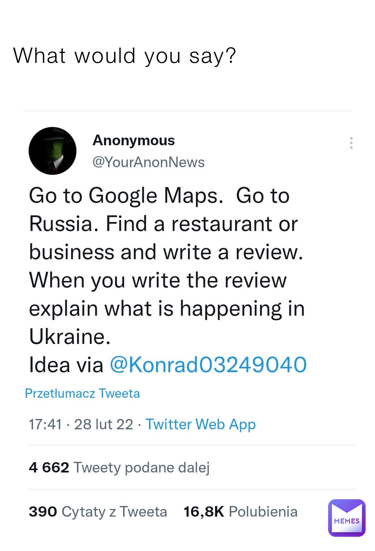
Task: View the Polubienia likes list
Action: (263, 512)
